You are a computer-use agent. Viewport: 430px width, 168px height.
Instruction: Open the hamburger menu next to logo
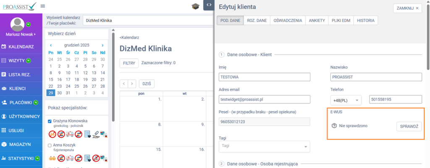click(43, 6)
